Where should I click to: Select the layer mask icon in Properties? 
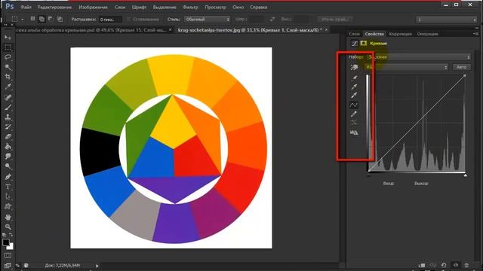coord(364,44)
